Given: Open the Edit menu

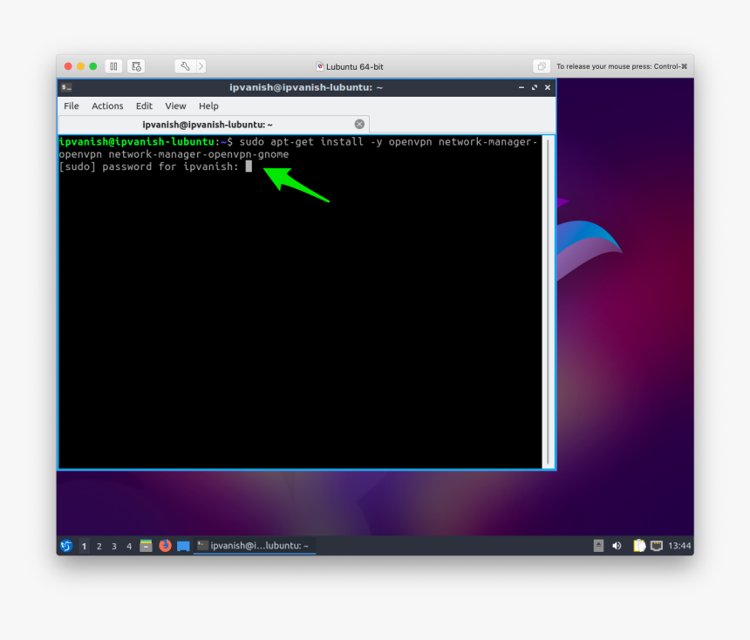Looking at the screenshot, I should click(144, 106).
